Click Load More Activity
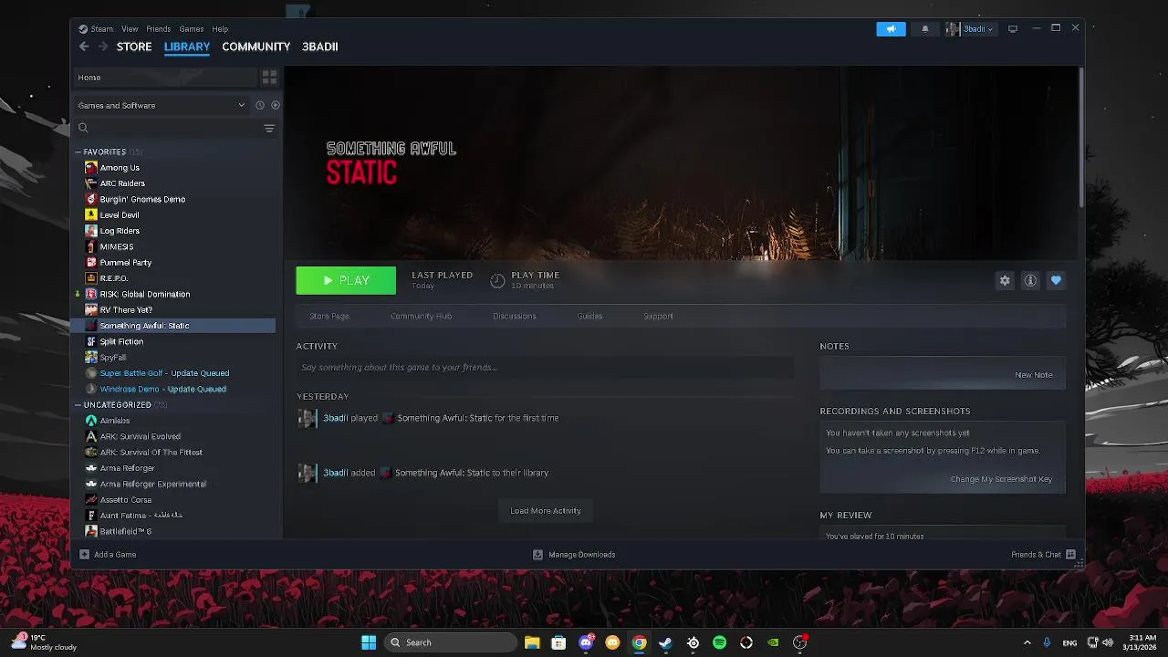The image size is (1168, 657). (546, 511)
